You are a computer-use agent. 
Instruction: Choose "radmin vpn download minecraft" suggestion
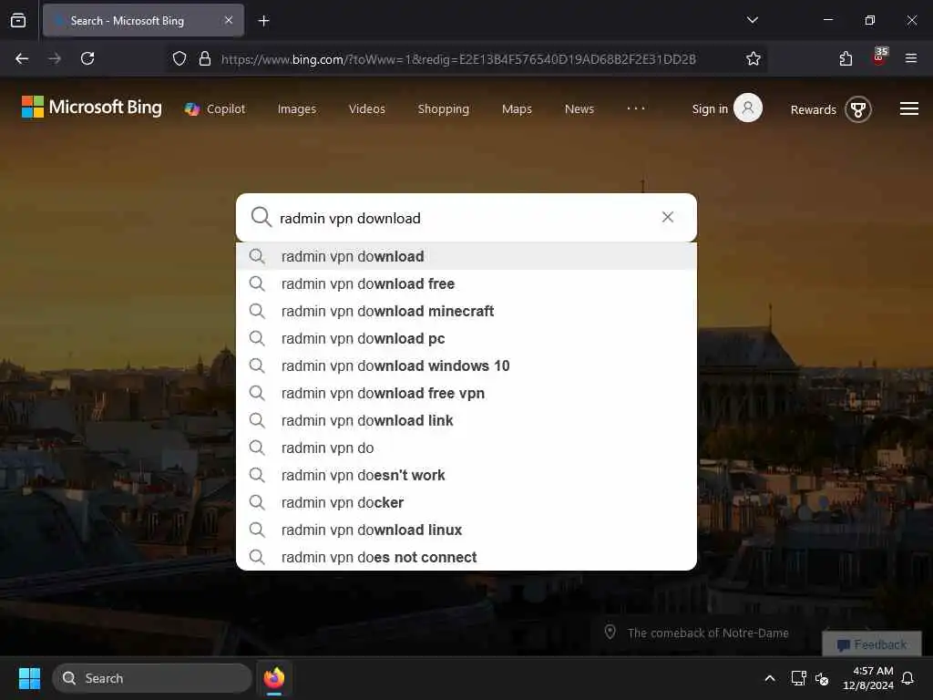coord(466,312)
